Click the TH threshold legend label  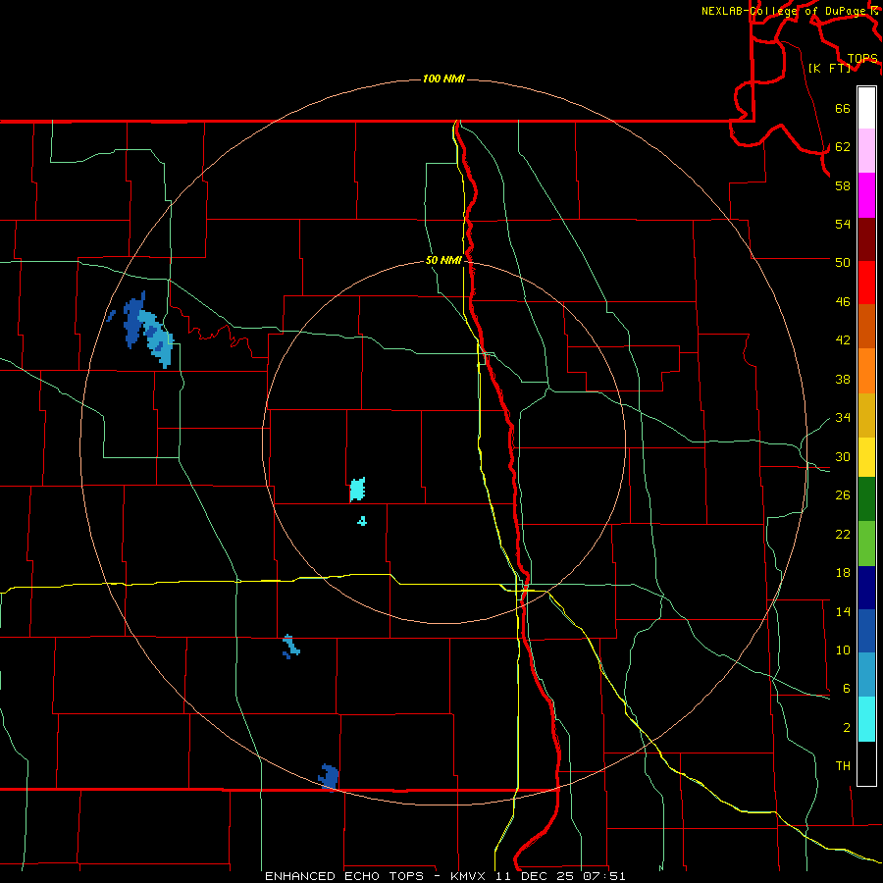pos(843,766)
